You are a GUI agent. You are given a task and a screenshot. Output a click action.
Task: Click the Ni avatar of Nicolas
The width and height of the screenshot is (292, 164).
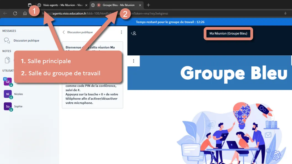point(8,94)
